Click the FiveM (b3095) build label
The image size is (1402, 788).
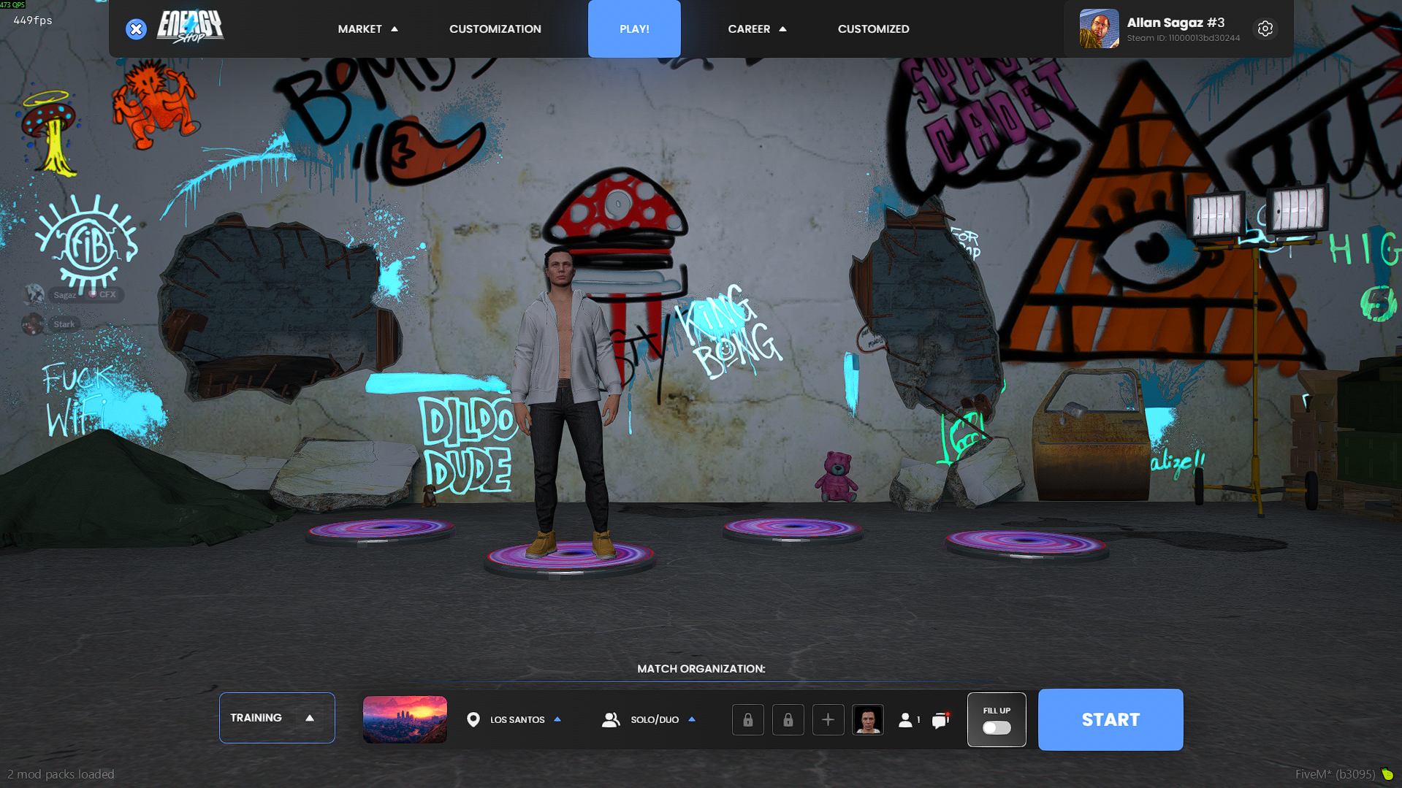1335,774
